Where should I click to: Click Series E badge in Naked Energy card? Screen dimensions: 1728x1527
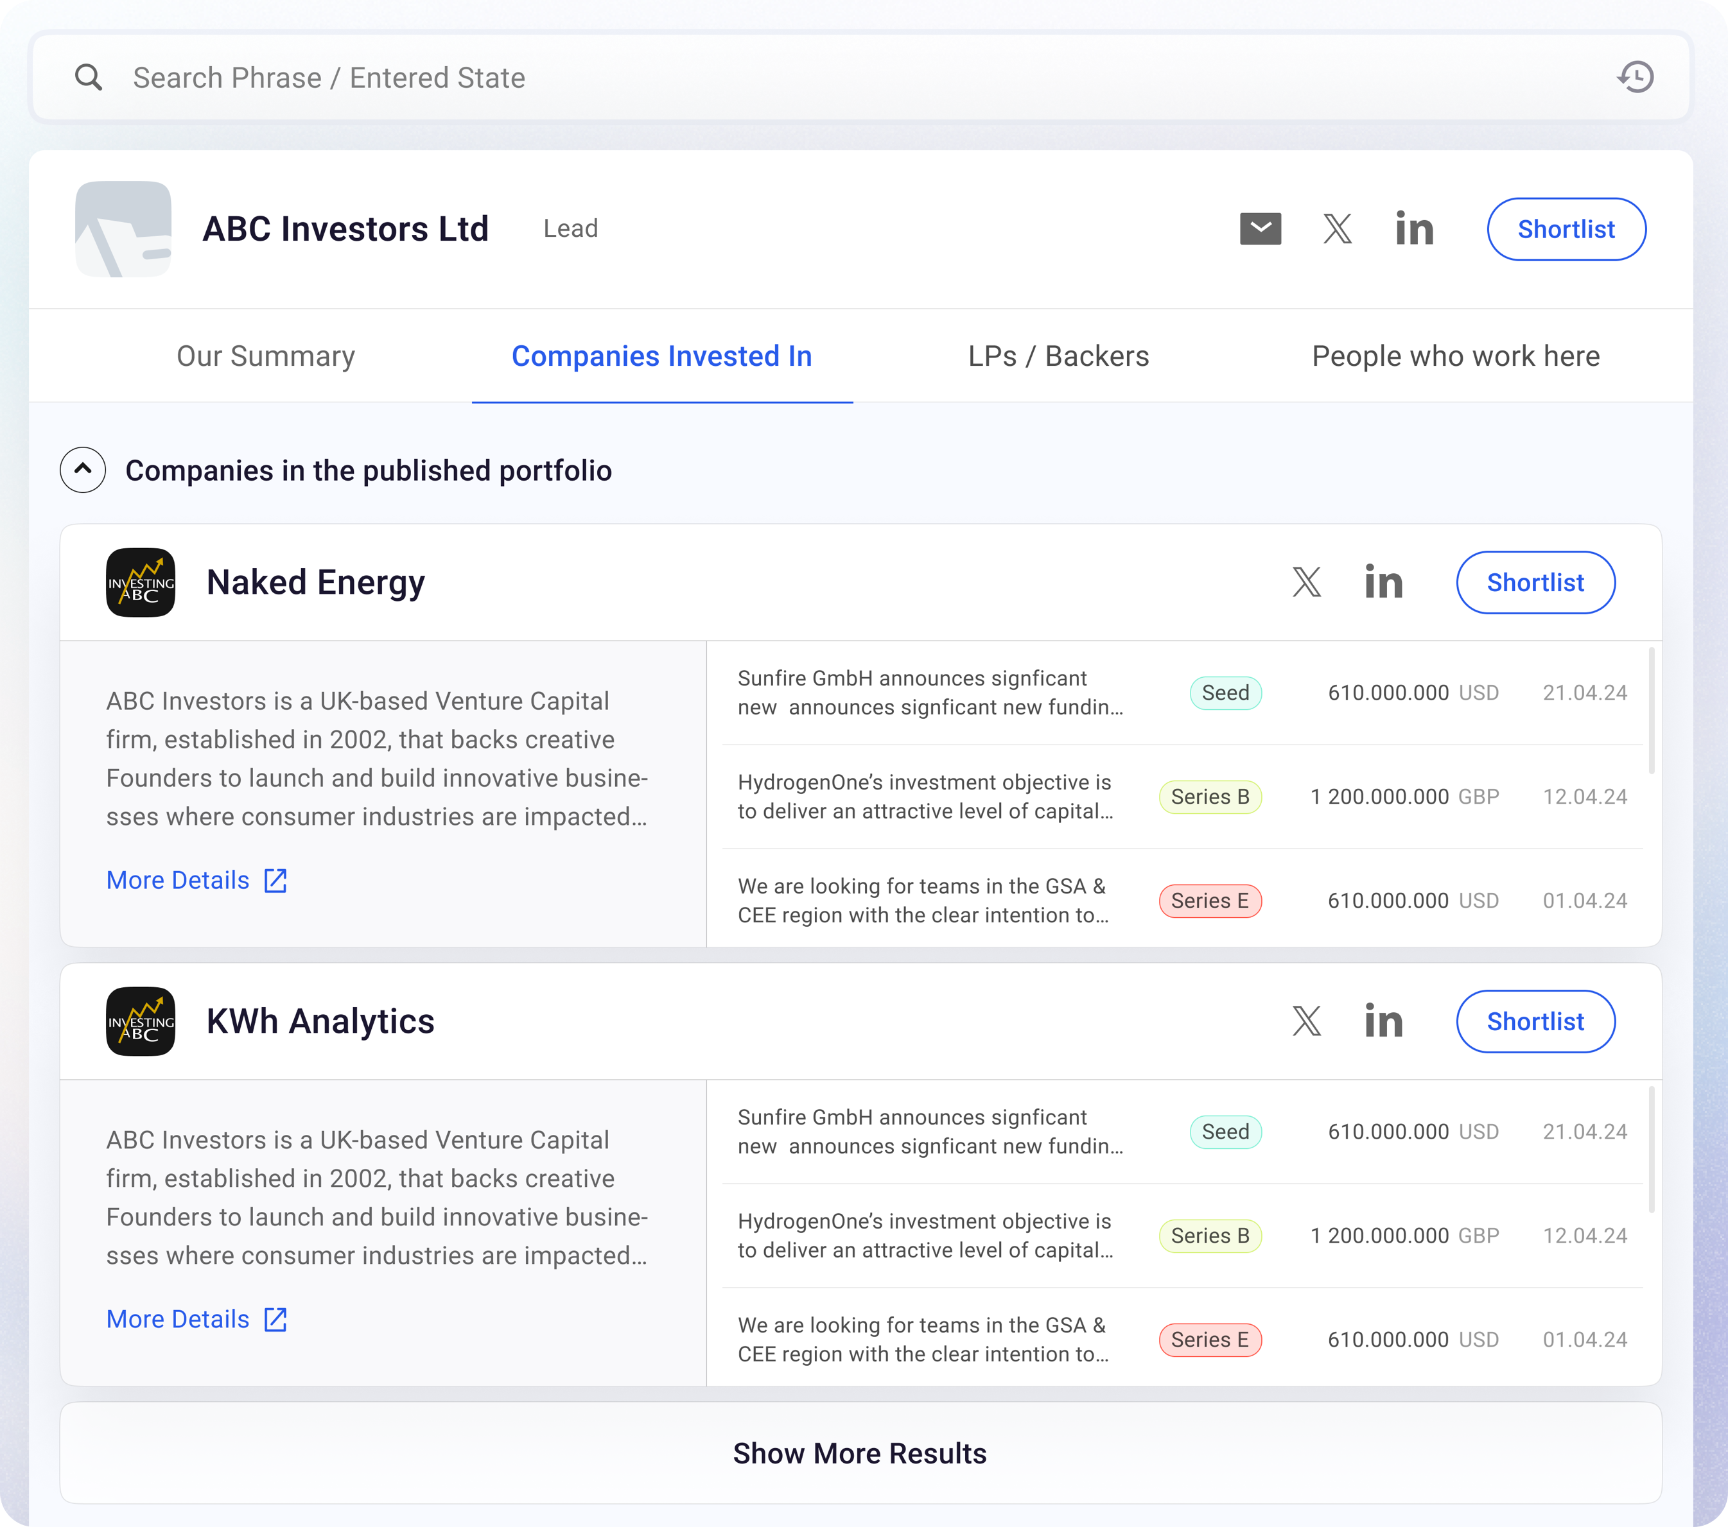(x=1210, y=901)
